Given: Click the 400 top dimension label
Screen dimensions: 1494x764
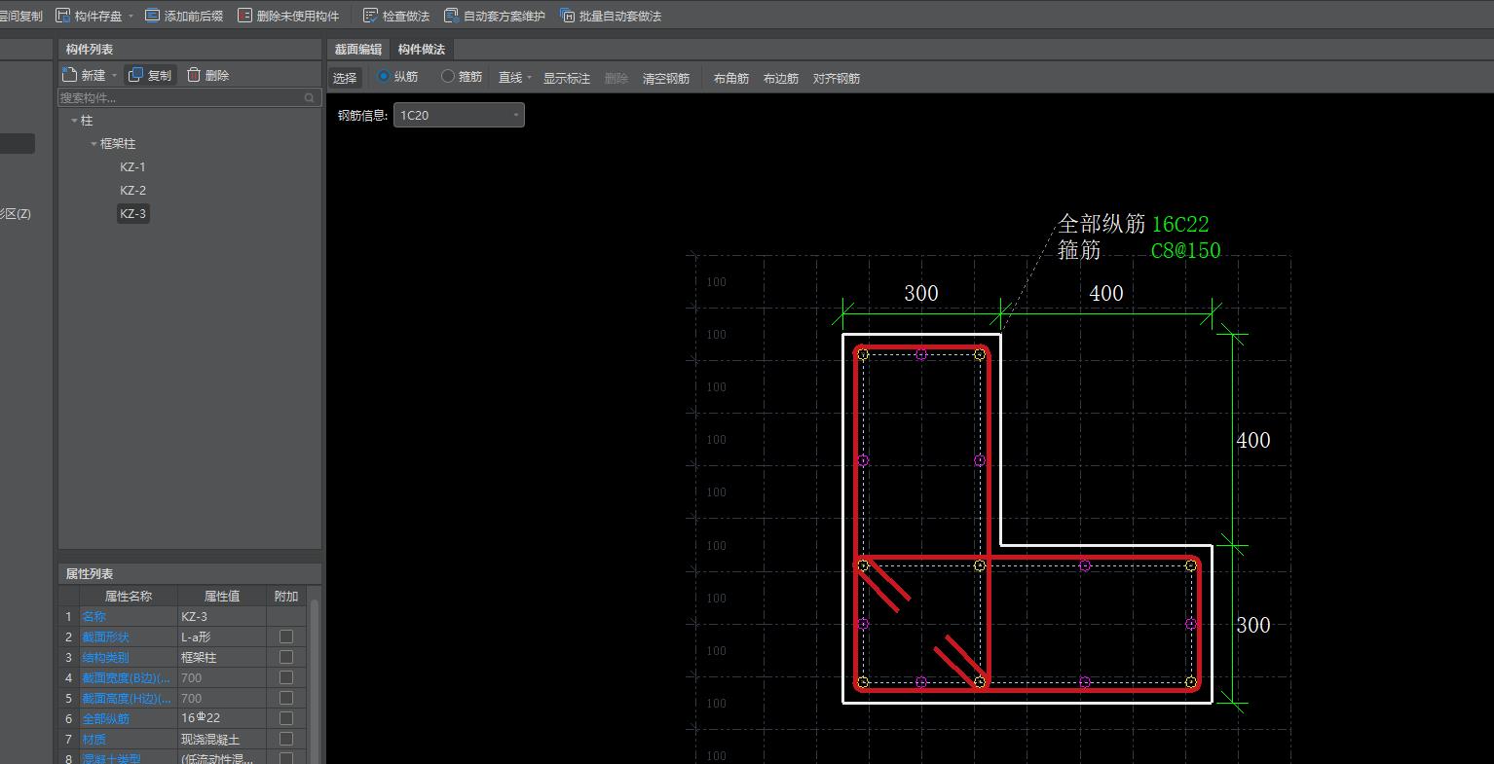Looking at the screenshot, I should click(x=1105, y=293).
